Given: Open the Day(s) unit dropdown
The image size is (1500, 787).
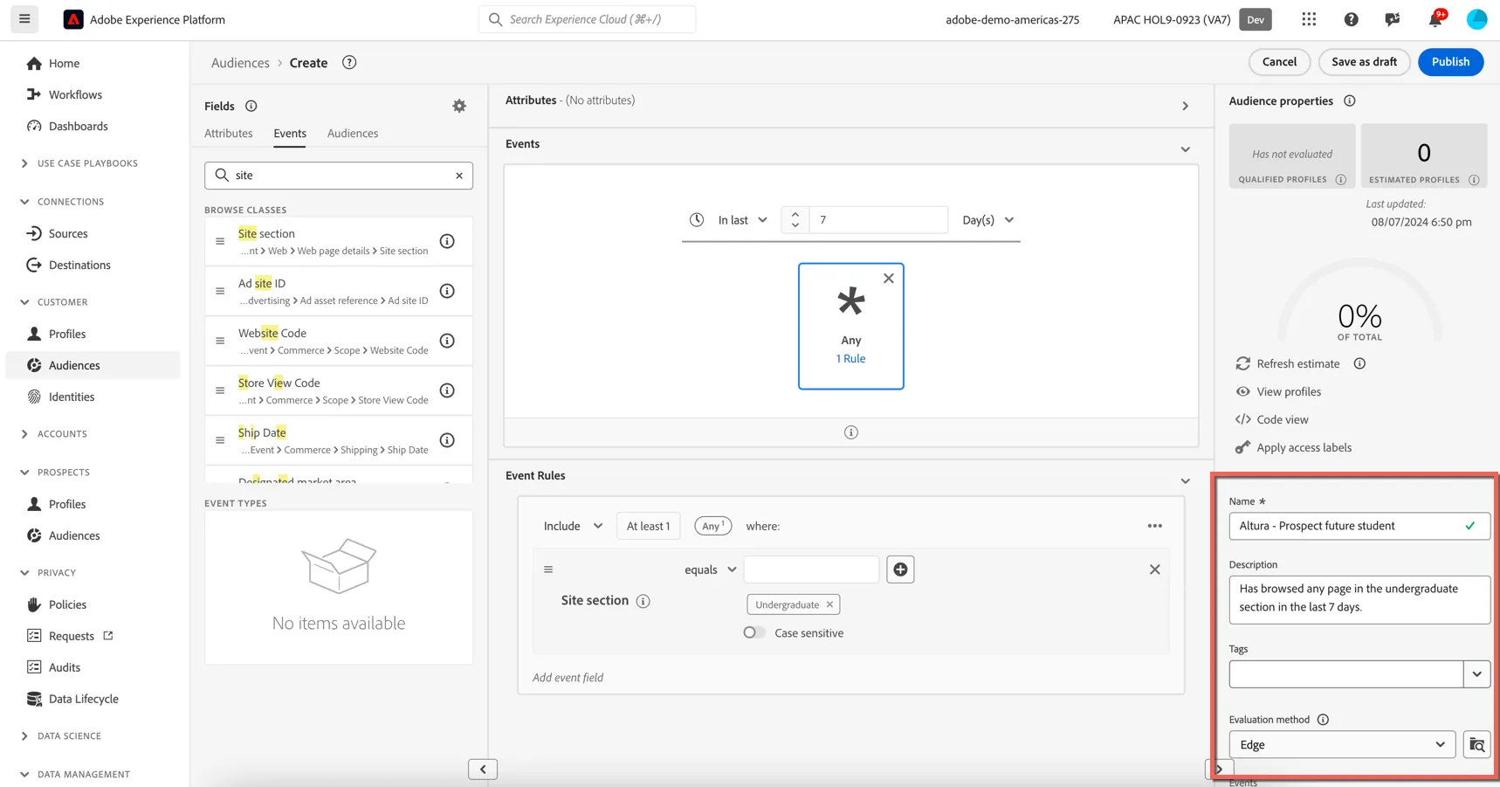Looking at the screenshot, I should tap(988, 220).
